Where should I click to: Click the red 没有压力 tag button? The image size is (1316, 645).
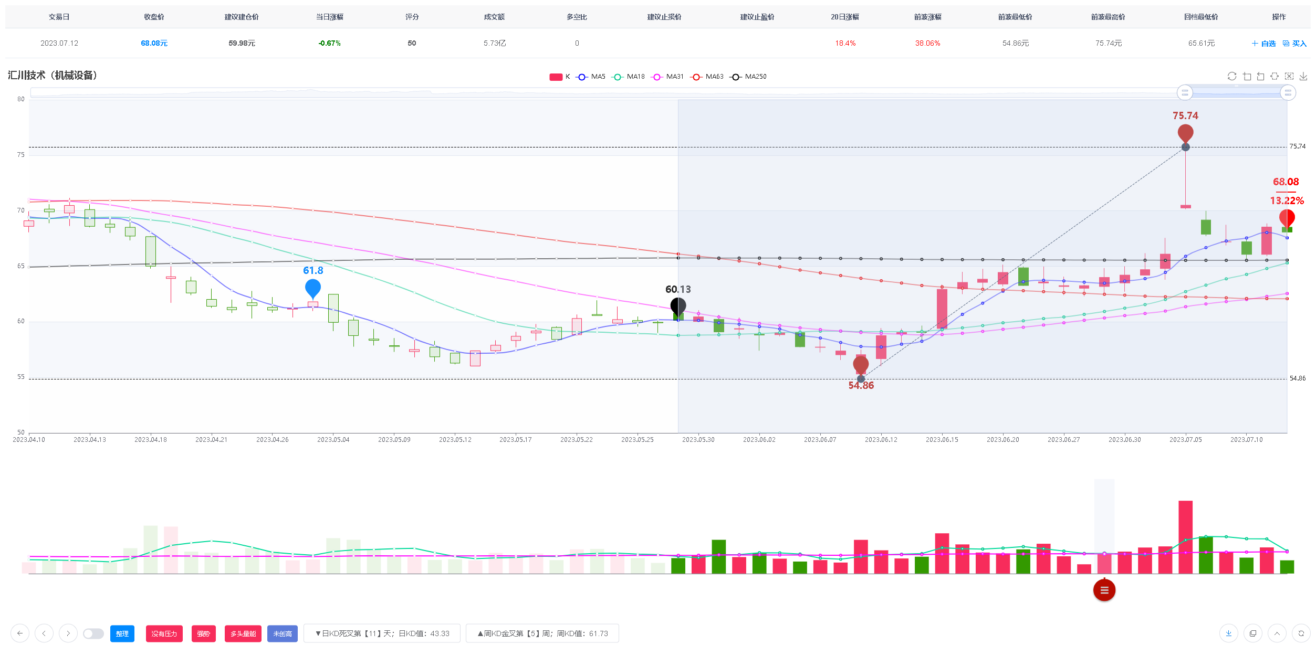click(164, 633)
